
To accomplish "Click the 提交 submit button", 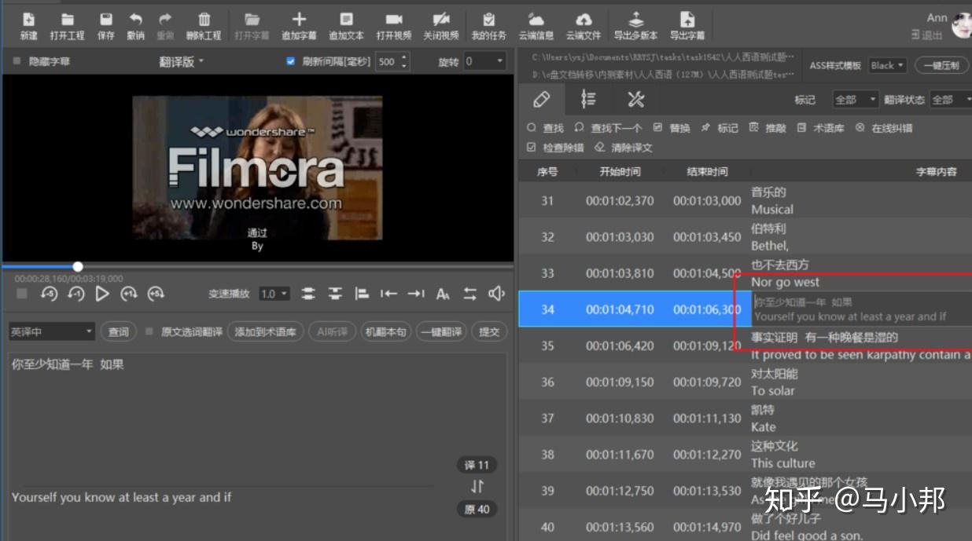I will tap(489, 332).
